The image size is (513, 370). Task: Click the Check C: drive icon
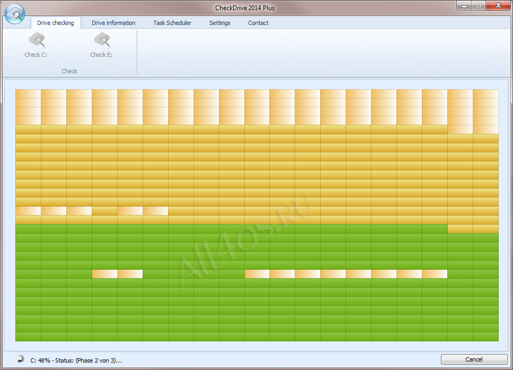pyautogui.click(x=37, y=40)
